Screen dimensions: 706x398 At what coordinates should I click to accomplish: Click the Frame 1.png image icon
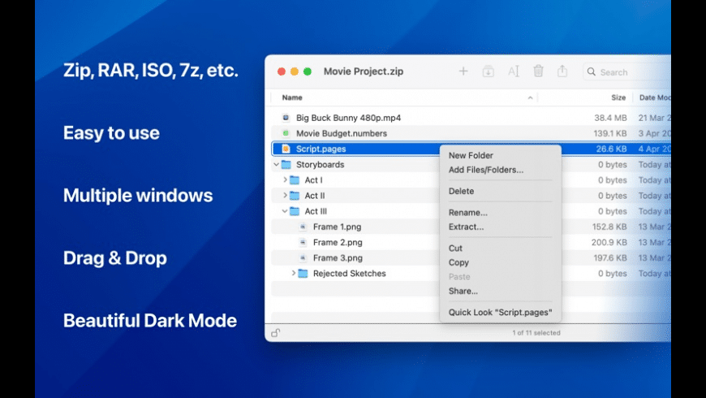[303, 227]
